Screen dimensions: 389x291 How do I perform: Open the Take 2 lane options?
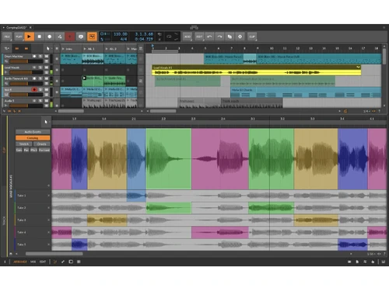[49, 208]
